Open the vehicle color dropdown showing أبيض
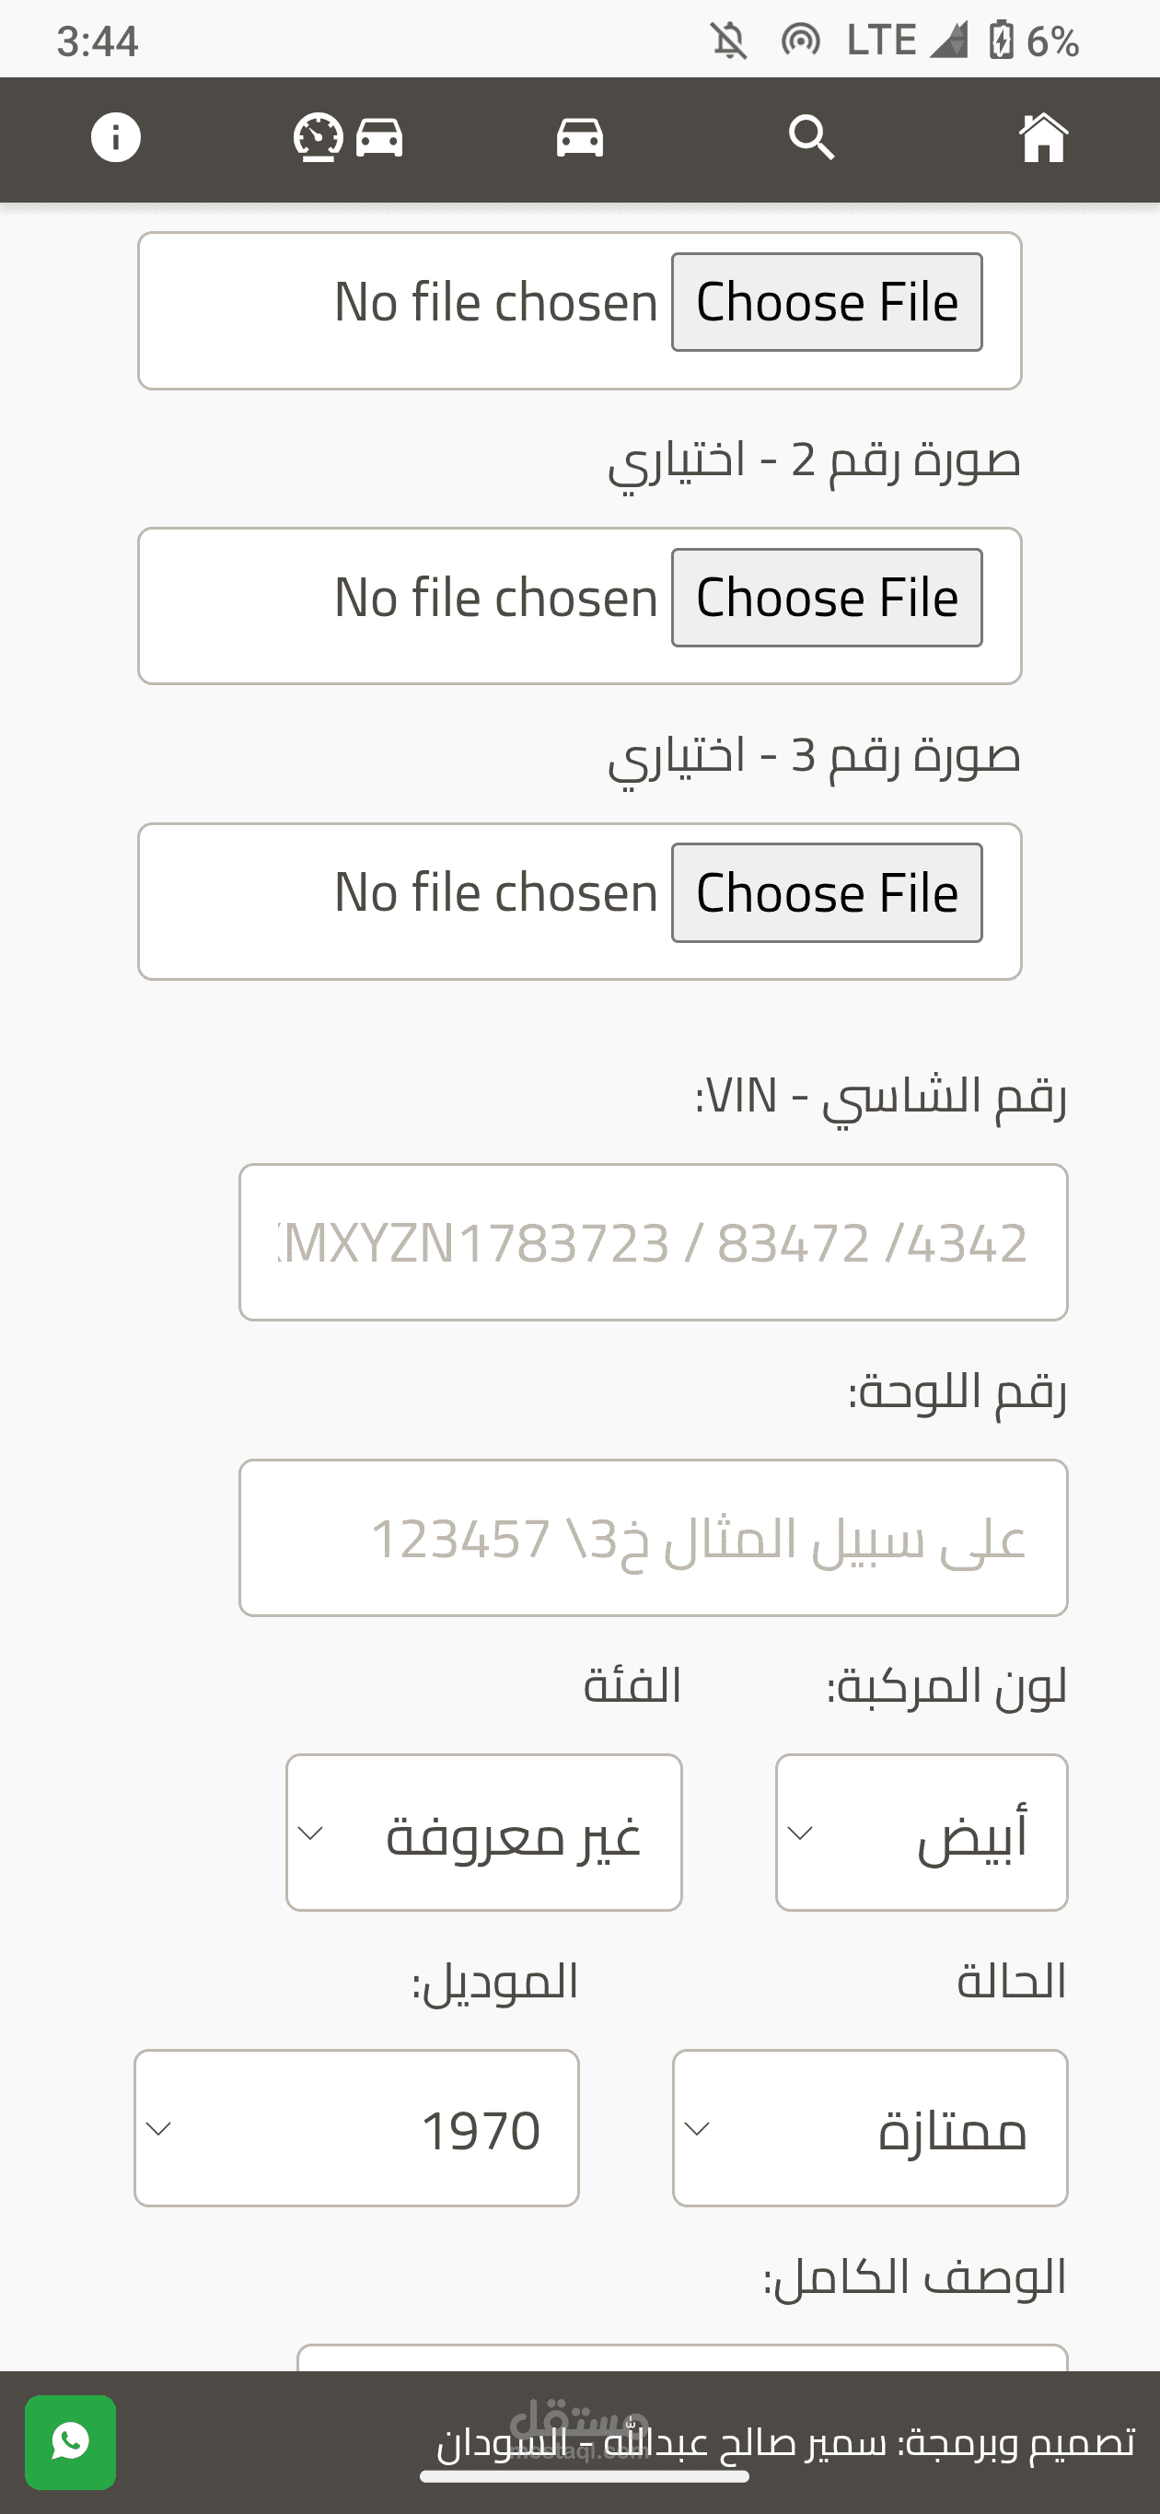The width and height of the screenshot is (1160, 2514). (x=922, y=1832)
